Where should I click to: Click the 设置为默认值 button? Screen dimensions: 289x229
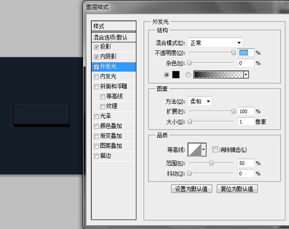191,189
